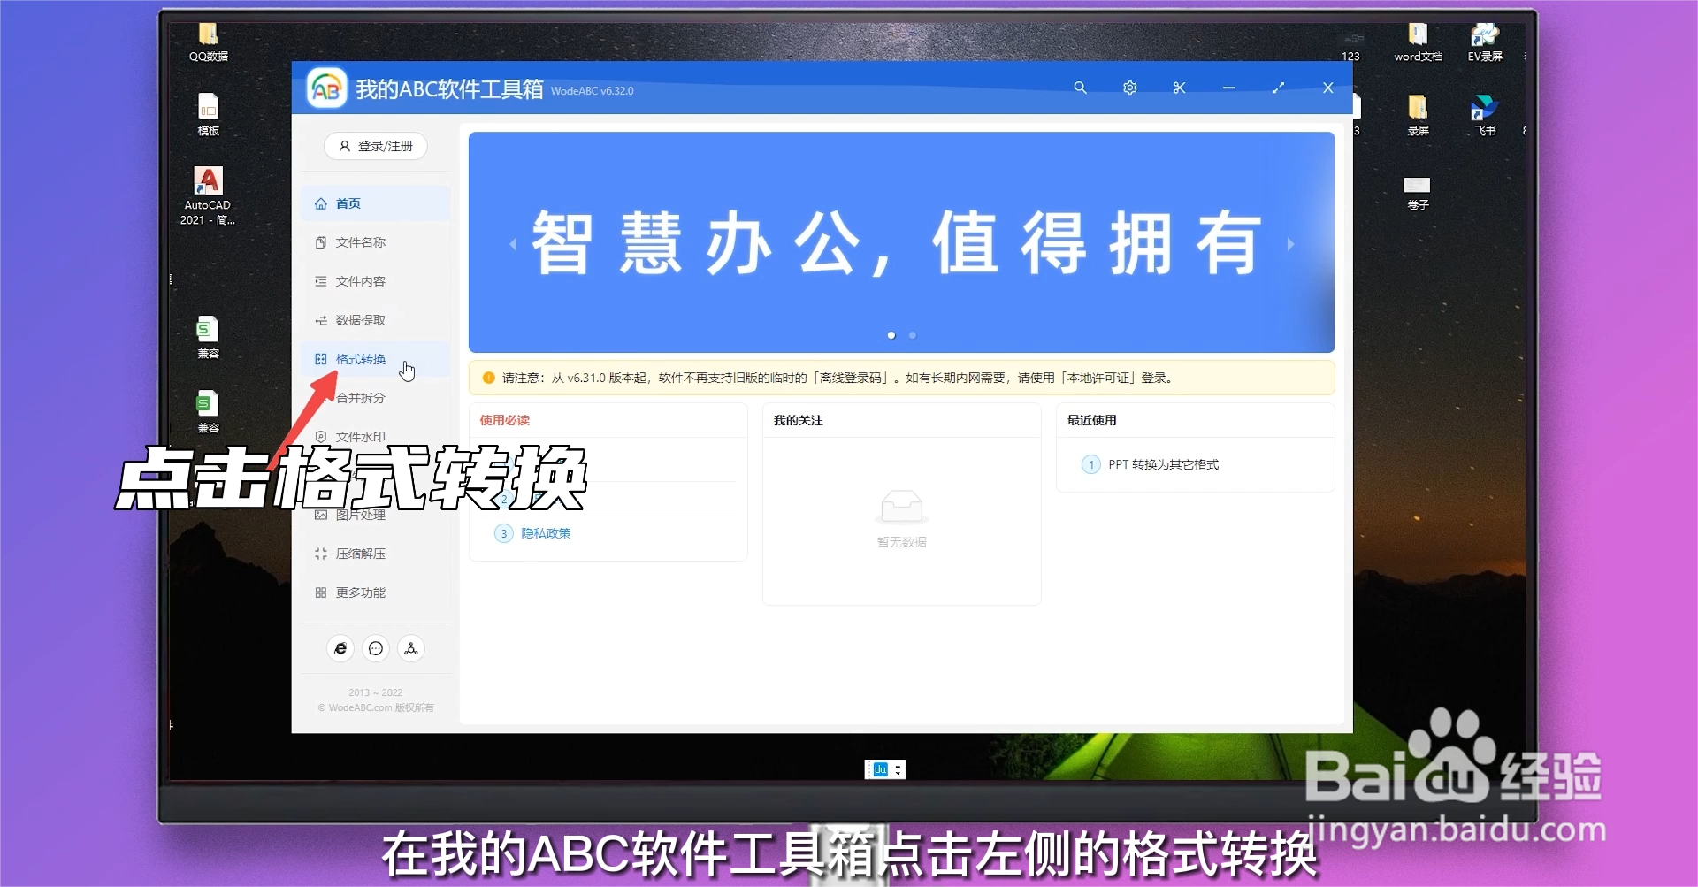
Task: Open 数据提取 in the sidebar
Action: tap(375, 320)
